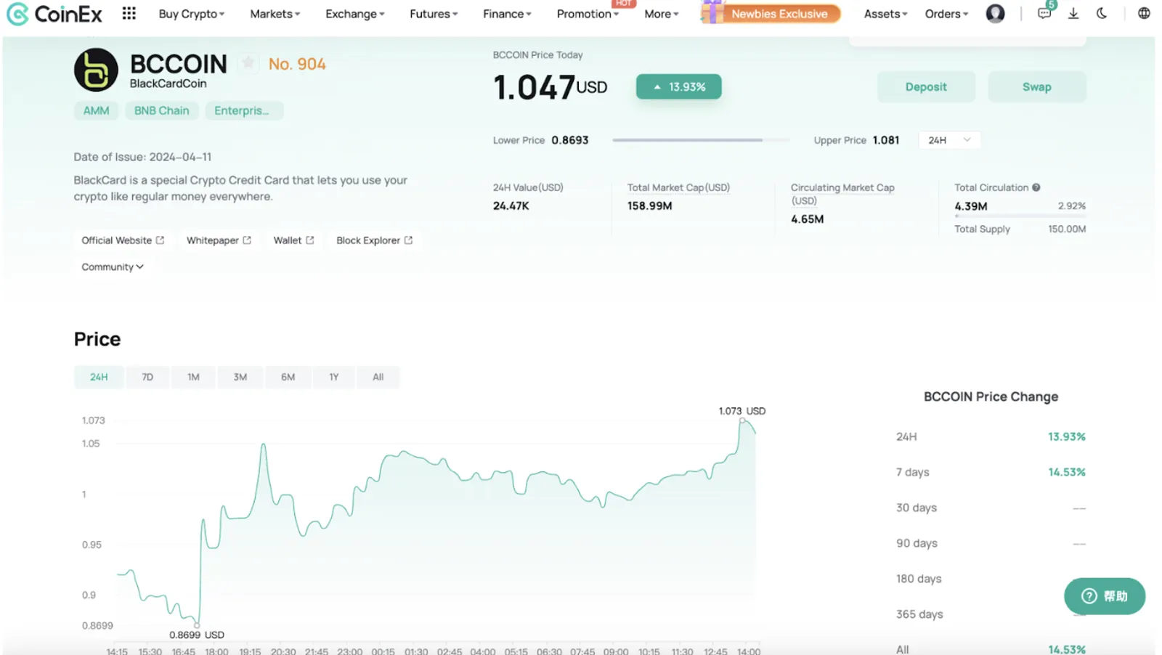Click the BCCOIN Price Change heading
1162x655 pixels.
pos(991,396)
